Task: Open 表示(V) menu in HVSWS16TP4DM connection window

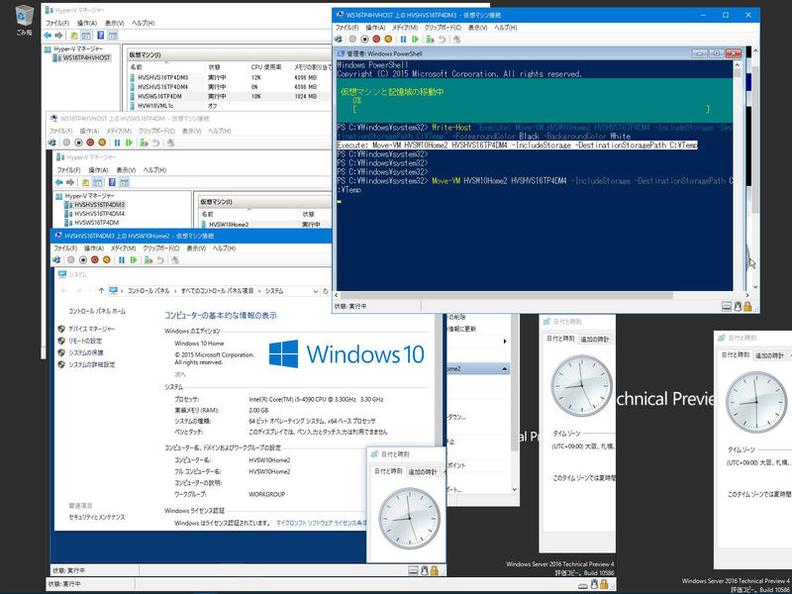Action: (x=191, y=131)
